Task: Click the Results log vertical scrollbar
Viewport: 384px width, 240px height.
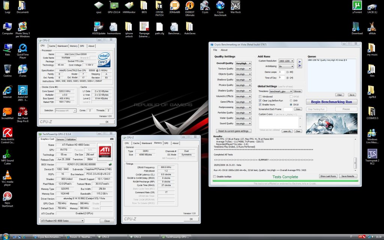Action: (x=355, y=154)
